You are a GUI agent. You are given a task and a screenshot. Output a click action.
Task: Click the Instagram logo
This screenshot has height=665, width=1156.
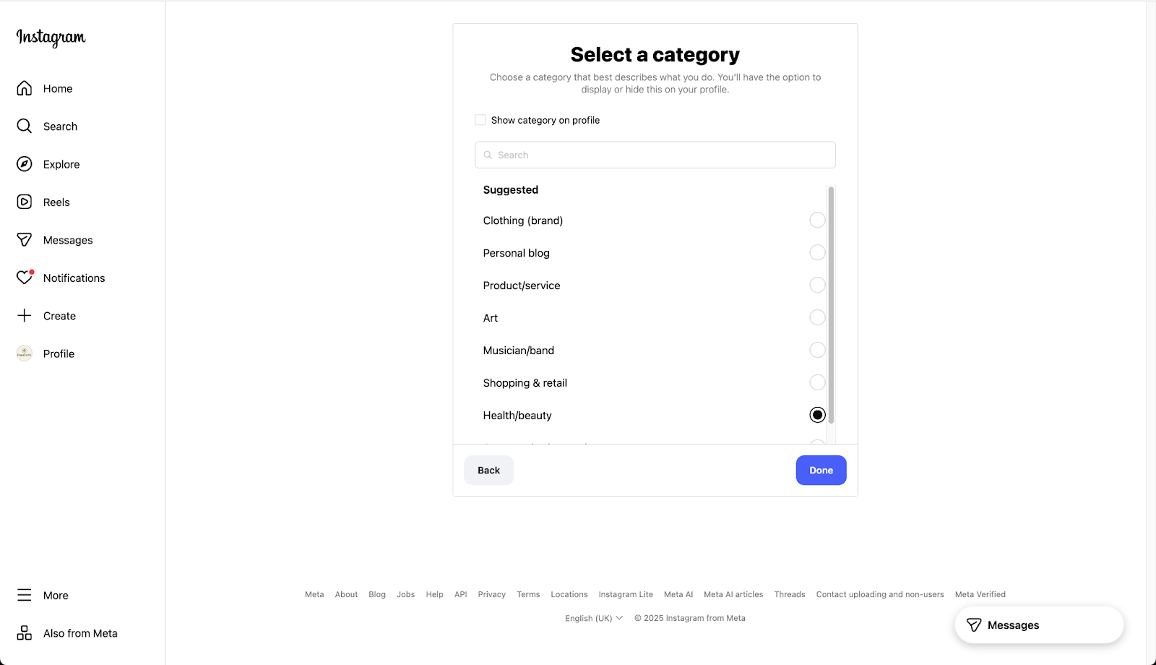tap(51, 37)
